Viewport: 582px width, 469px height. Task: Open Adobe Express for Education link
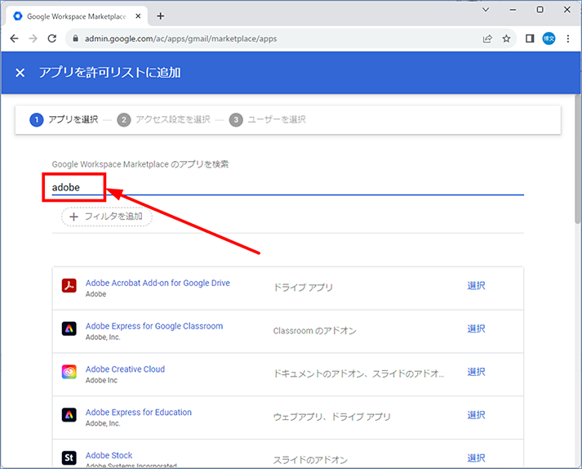click(x=139, y=412)
